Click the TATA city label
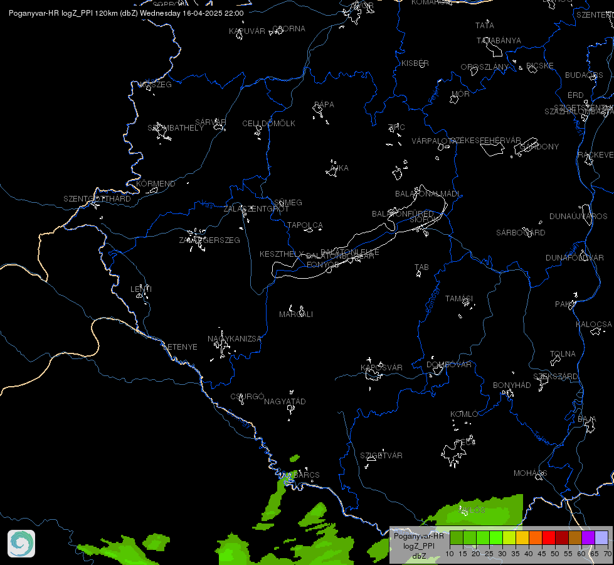 pyautogui.click(x=485, y=26)
